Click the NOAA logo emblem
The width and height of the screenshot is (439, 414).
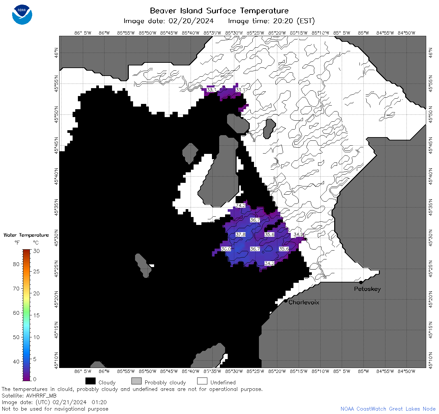click(x=22, y=14)
